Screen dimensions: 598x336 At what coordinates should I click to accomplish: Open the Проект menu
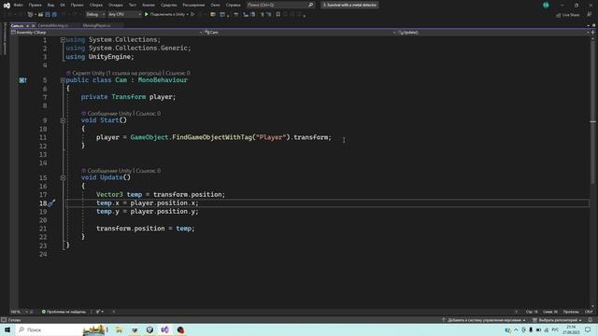coord(77,5)
